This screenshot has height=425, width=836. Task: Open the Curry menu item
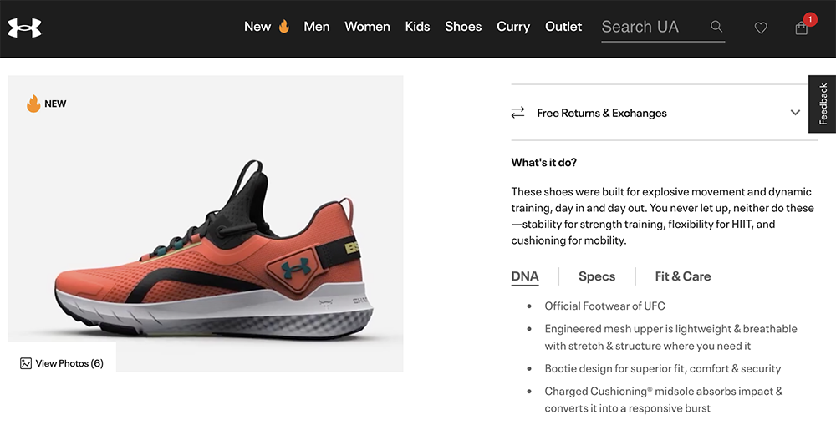pyautogui.click(x=513, y=27)
